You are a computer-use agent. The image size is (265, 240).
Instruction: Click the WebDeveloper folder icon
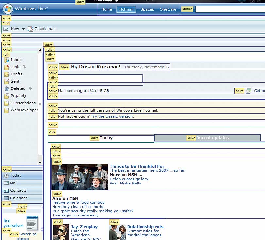point(7,110)
